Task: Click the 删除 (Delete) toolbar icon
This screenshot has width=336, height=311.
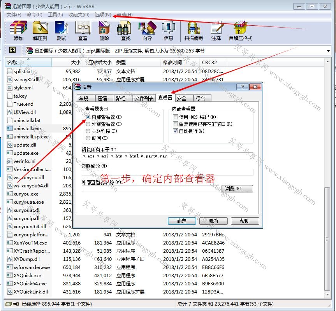Action: coord(104,27)
